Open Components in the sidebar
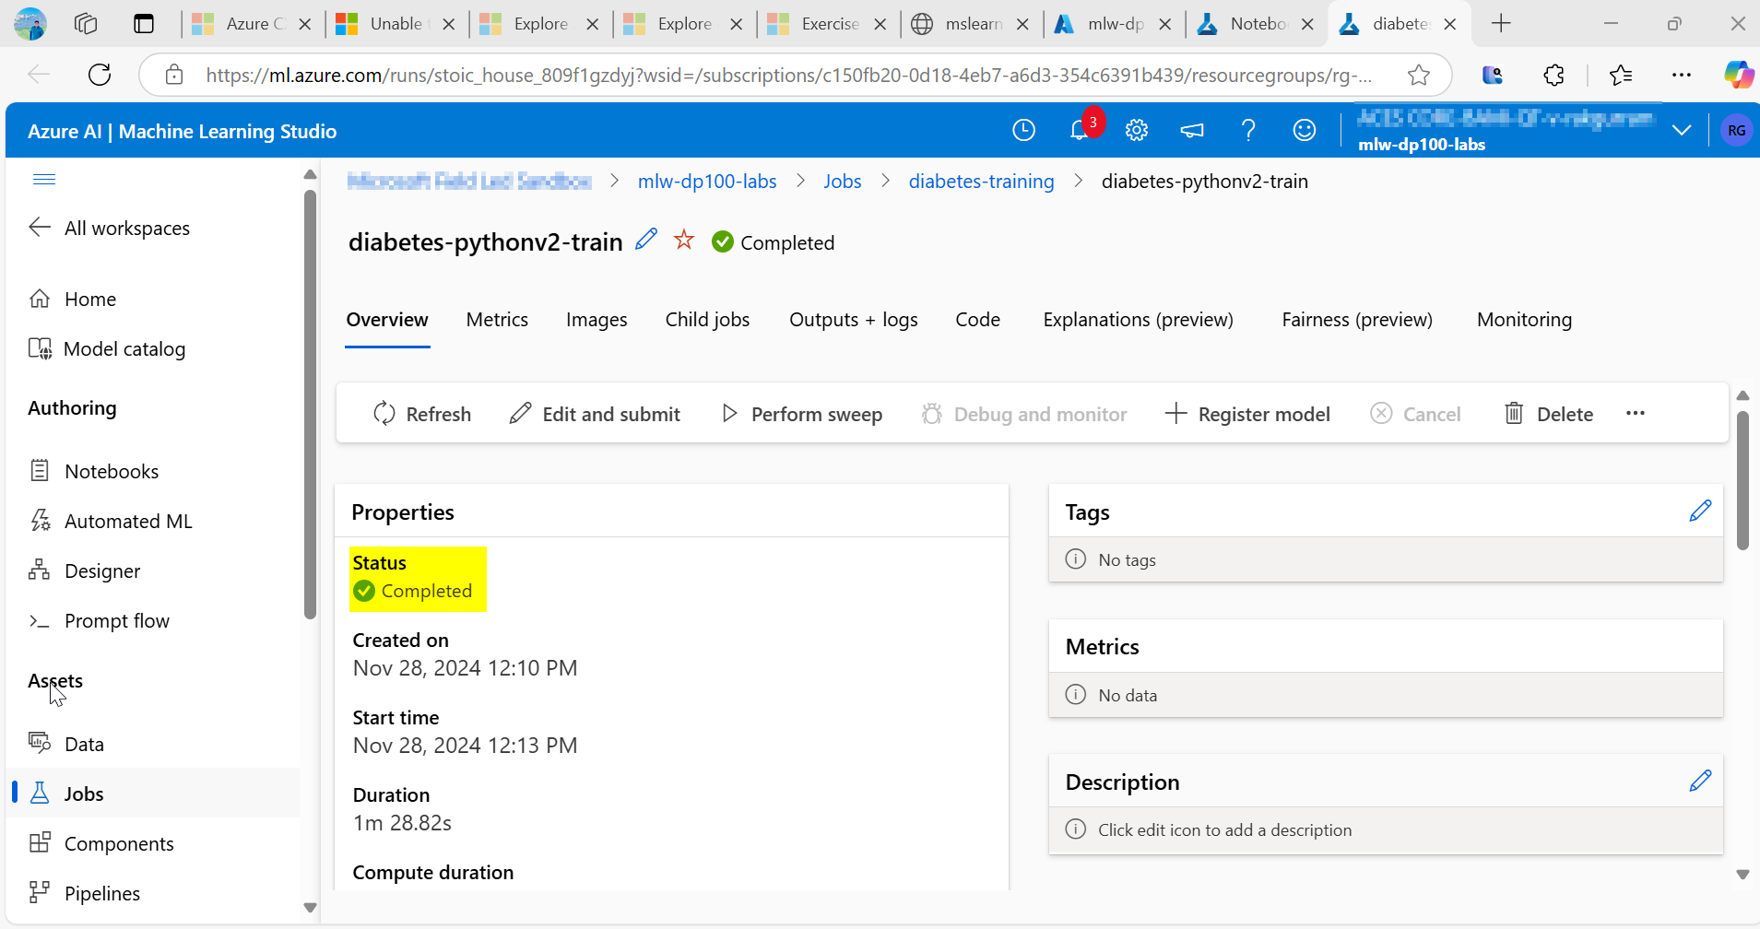1760x929 pixels. [101, 843]
